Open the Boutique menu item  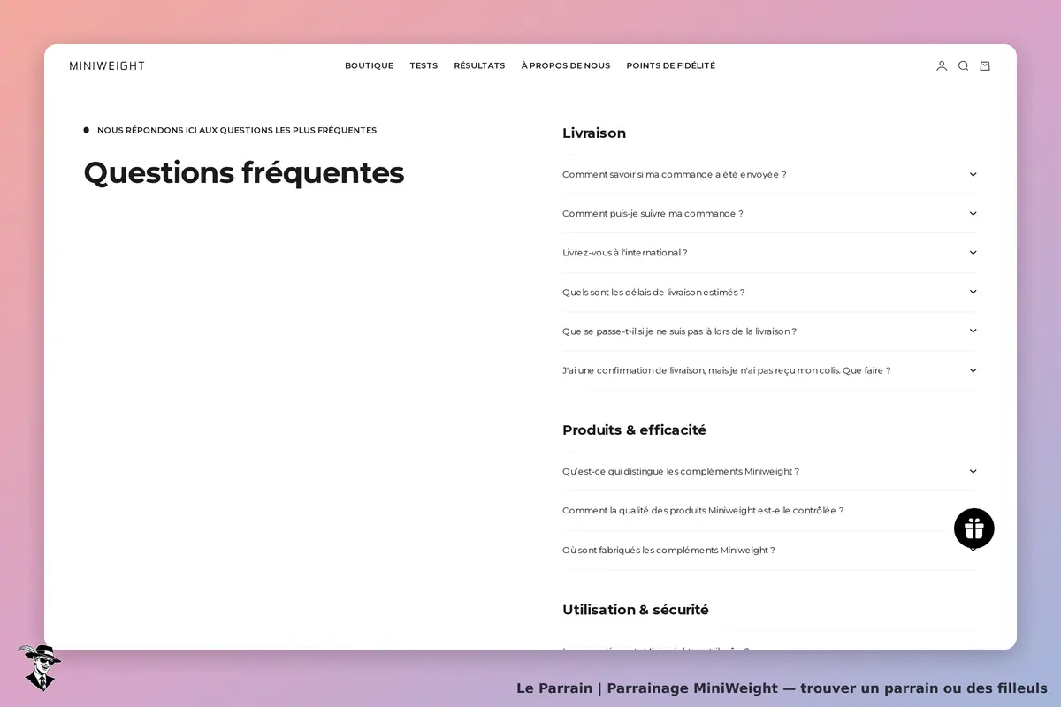(369, 65)
